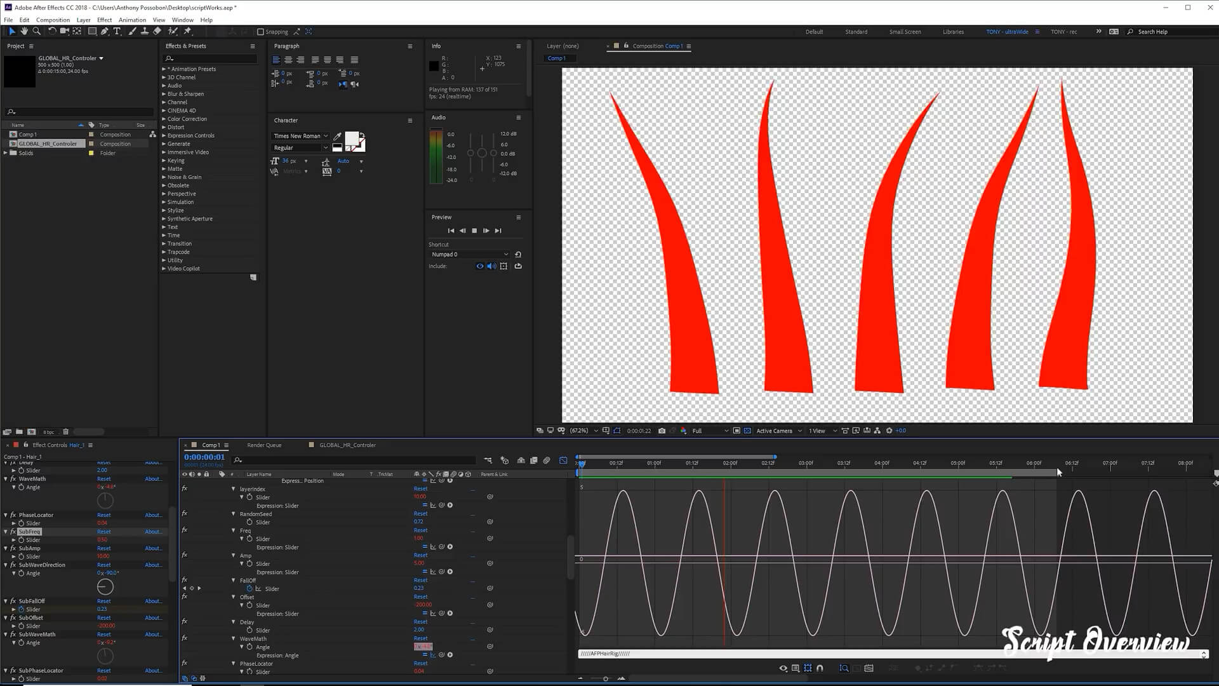1219x686 pixels.
Task: Open the Regular font style dropdown
Action: pos(300,148)
